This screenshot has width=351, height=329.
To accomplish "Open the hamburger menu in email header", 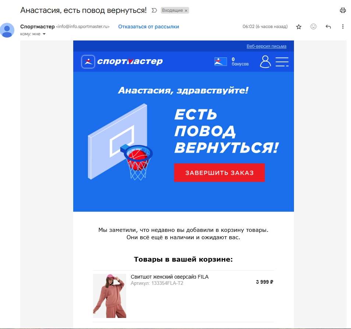I will [x=282, y=62].
